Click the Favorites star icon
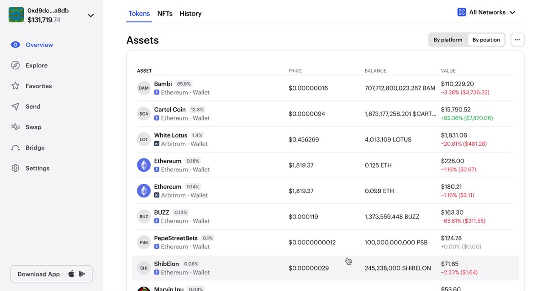This screenshot has height=291, width=548. (16, 86)
